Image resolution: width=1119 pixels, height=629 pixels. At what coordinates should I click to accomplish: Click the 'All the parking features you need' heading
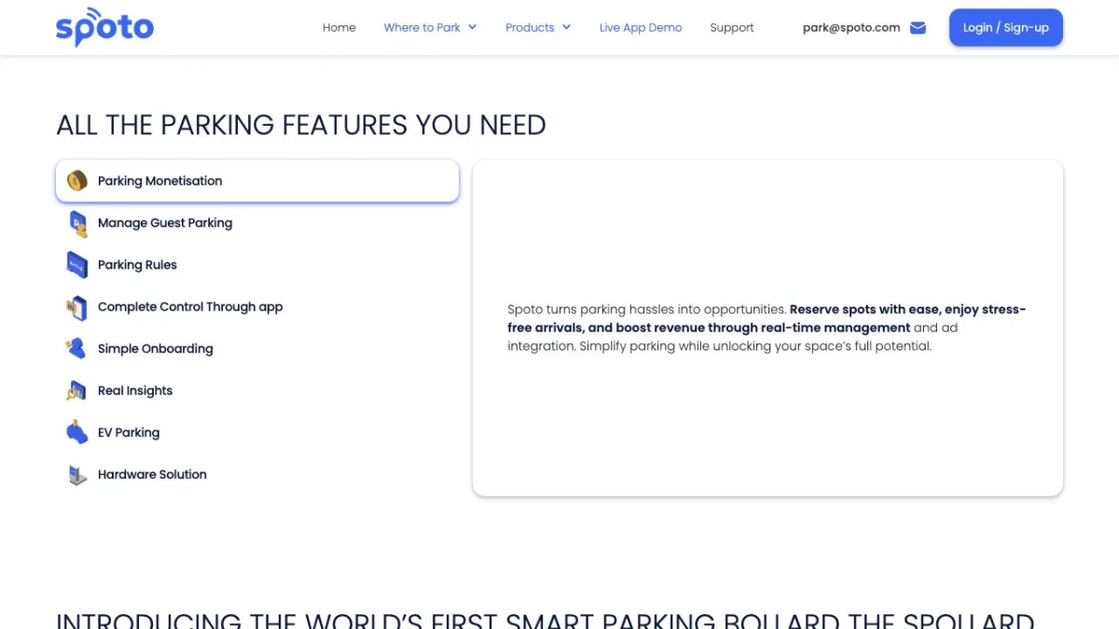point(301,125)
